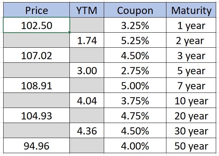Viewport: 219px width, 156px height.
Task: Click the cell with price 102.50
Action: tap(36, 26)
